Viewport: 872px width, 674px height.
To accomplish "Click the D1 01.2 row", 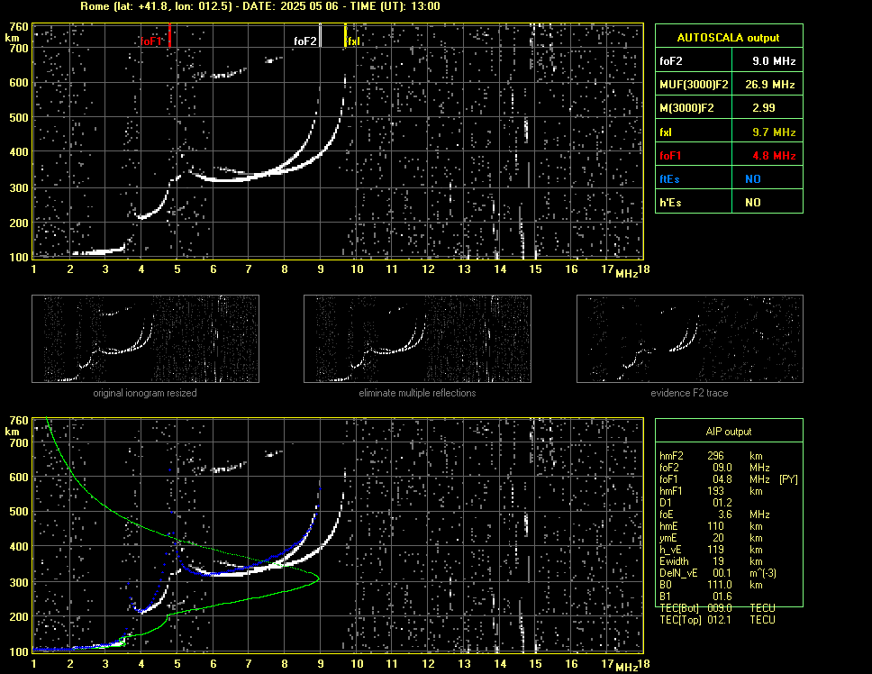I will (x=694, y=503).
